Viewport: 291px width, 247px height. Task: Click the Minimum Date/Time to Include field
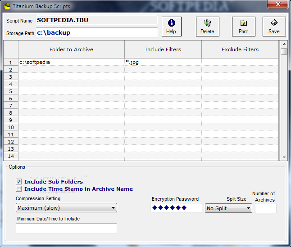click(66, 228)
